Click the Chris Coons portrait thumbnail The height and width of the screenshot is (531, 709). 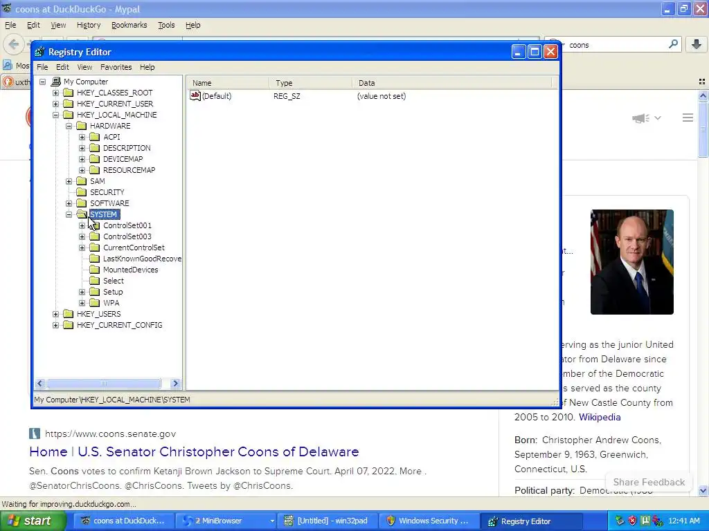click(x=631, y=262)
